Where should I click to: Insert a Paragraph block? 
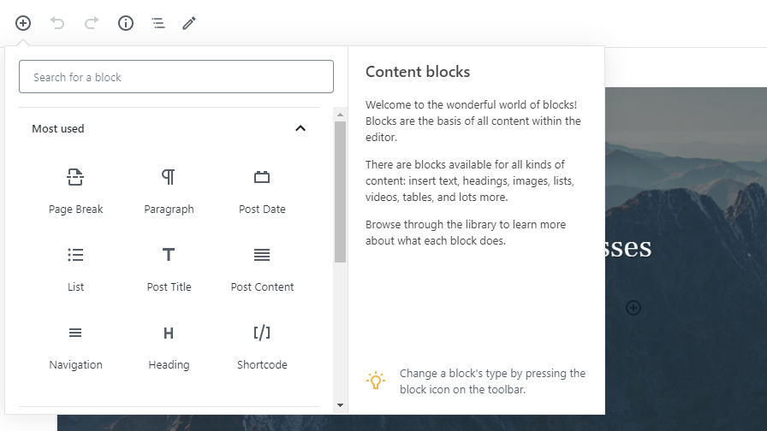point(169,190)
